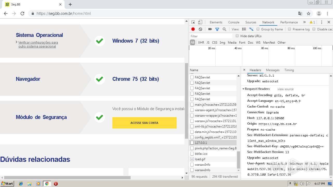
Task: Open Windows Explorer folder in taskbar
Action: (x=29, y=184)
